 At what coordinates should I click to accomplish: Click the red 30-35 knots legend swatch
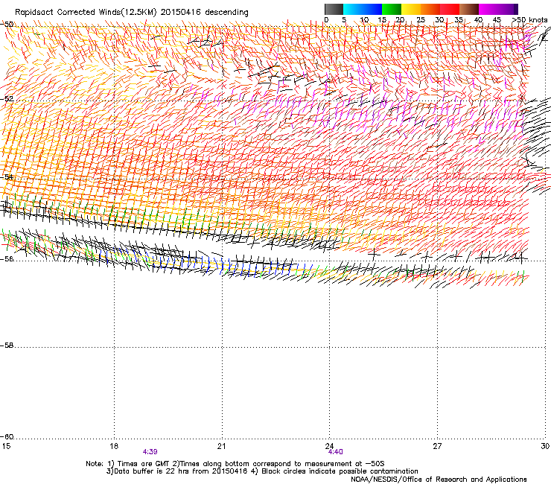pyautogui.click(x=450, y=9)
